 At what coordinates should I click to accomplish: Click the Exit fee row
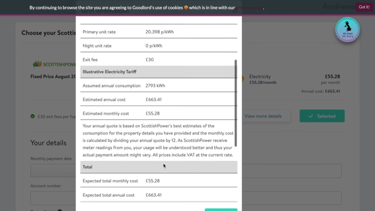[x=159, y=60]
